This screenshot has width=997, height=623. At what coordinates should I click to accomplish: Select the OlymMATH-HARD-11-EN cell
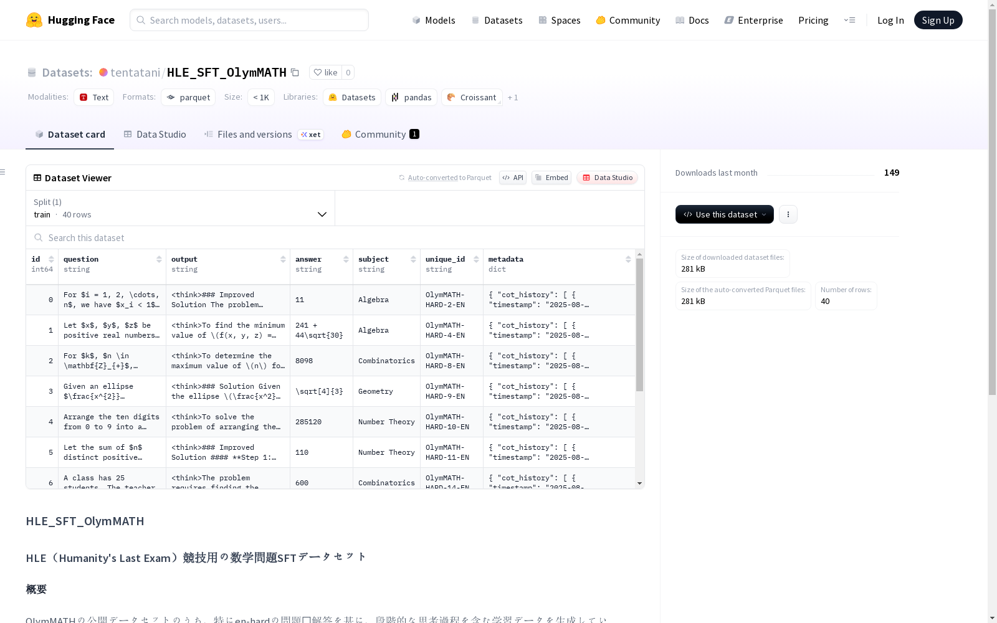tap(452, 452)
